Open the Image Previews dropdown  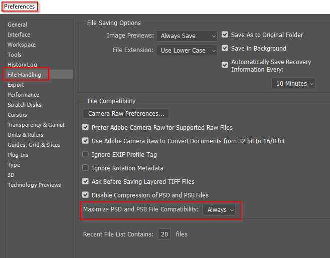coord(187,36)
